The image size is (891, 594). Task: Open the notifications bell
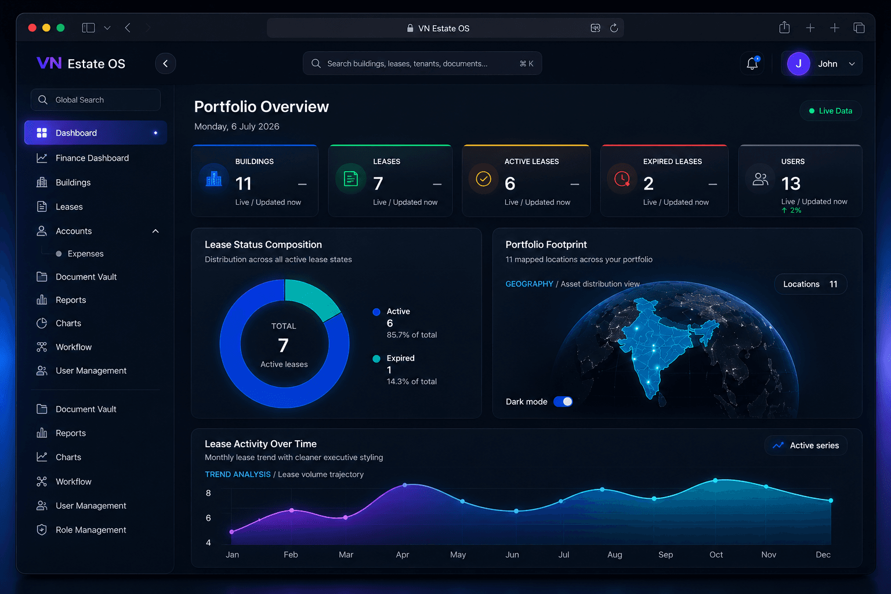pyautogui.click(x=752, y=63)
